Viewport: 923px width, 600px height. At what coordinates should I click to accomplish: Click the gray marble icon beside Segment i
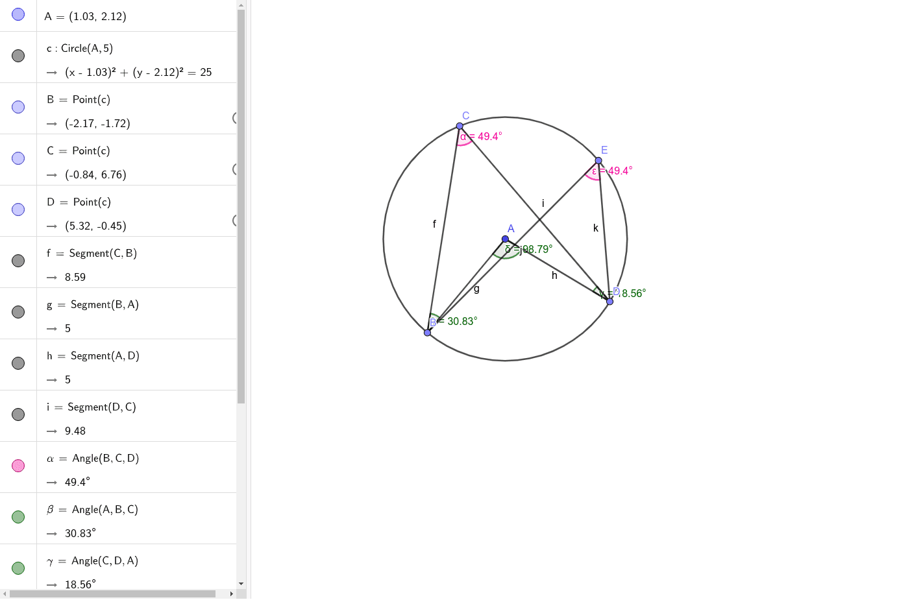click(x=18, y=414)
